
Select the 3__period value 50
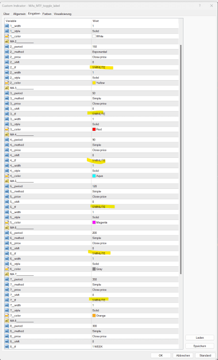[x=94, y=93]
